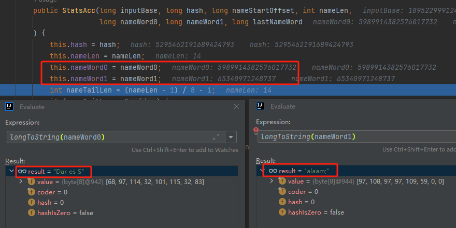Click code line "this.nameWord1 = nameWord1;"
This screenshot has height=228, width=456.
[105, 79]
